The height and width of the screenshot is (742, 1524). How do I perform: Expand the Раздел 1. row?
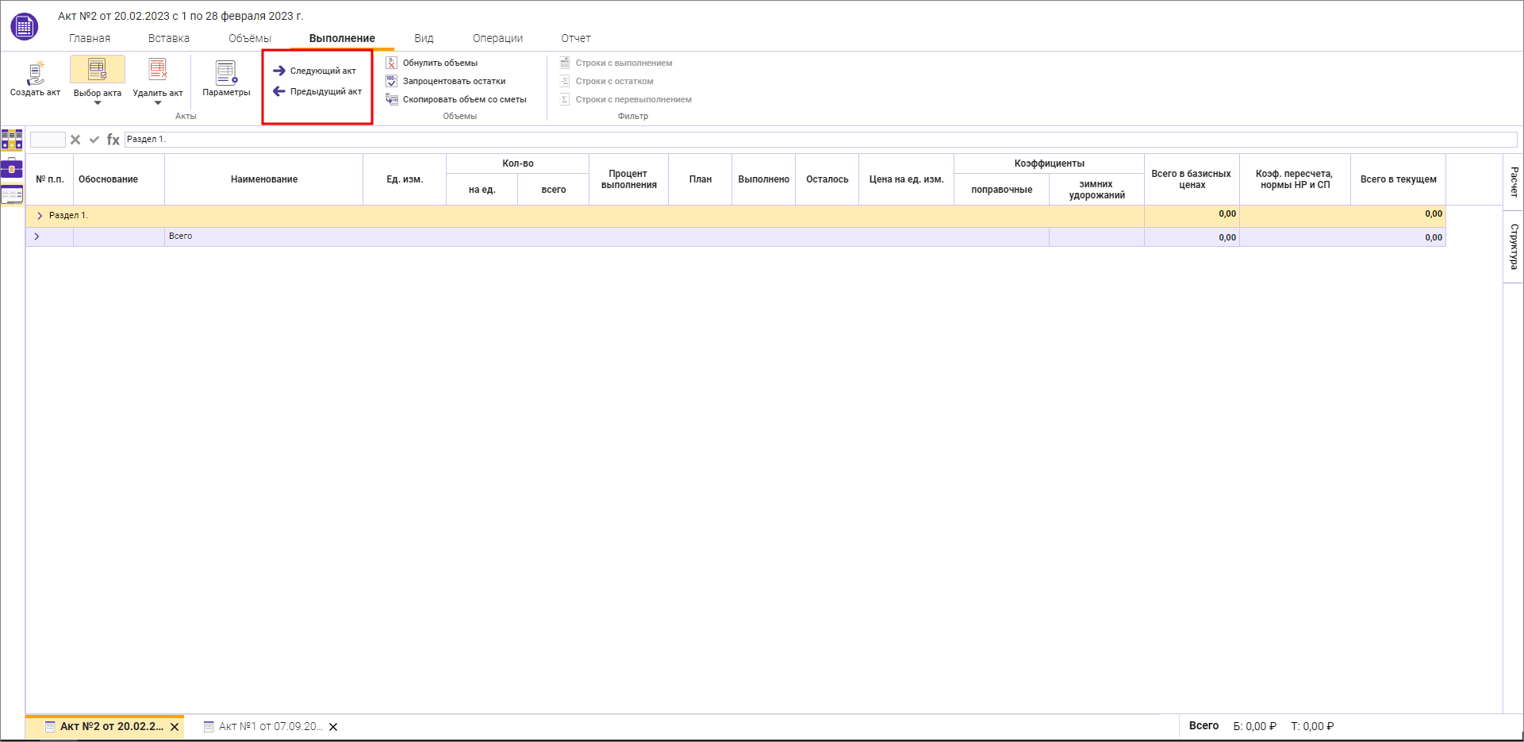point(40,215)
